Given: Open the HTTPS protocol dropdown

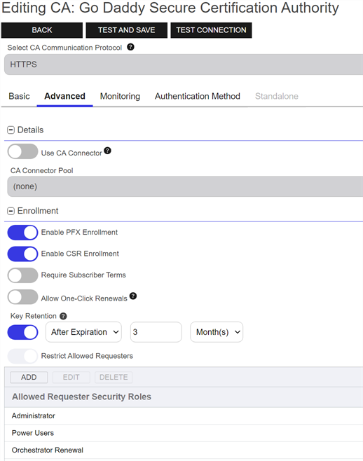Looking at the screenshot, I should [x=184, y=64].
